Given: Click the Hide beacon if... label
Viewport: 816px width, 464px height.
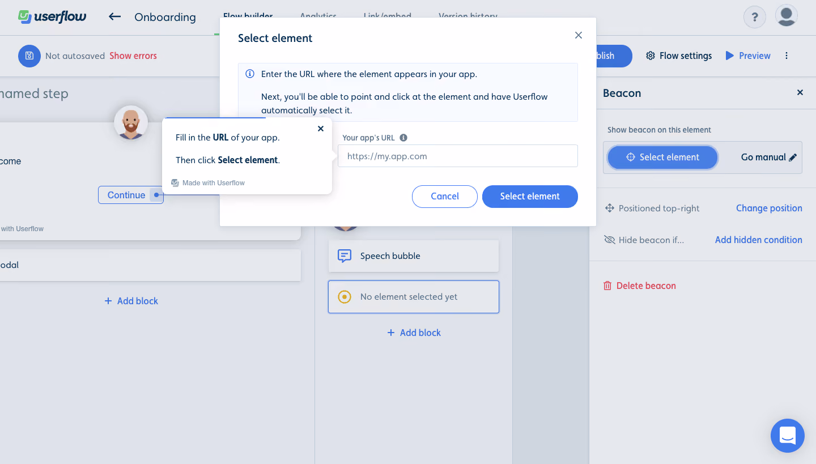Looking at the screenshot, I should (x=651, y=240).
